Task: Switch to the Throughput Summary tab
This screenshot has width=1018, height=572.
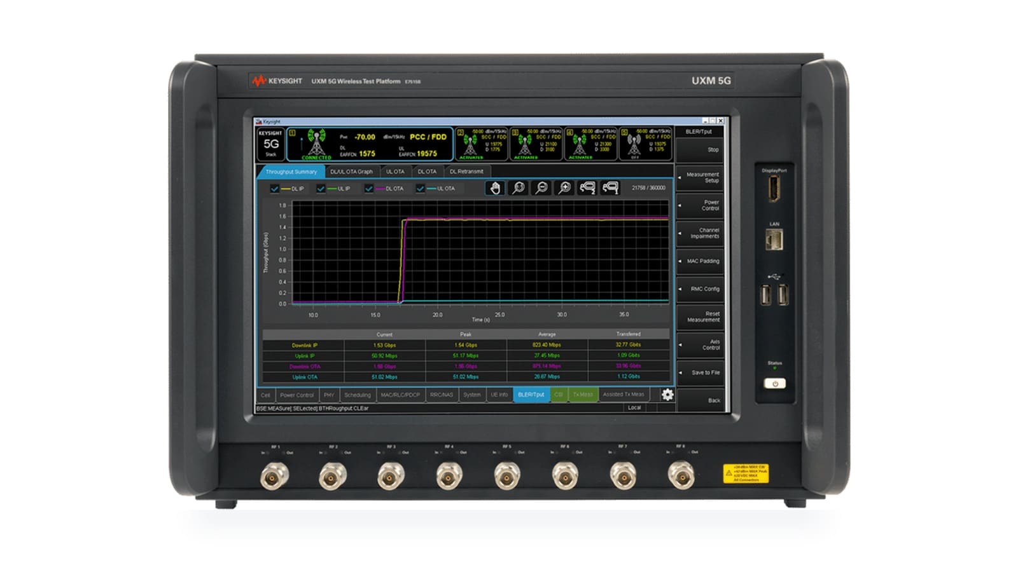Action: tap(291, 172)
